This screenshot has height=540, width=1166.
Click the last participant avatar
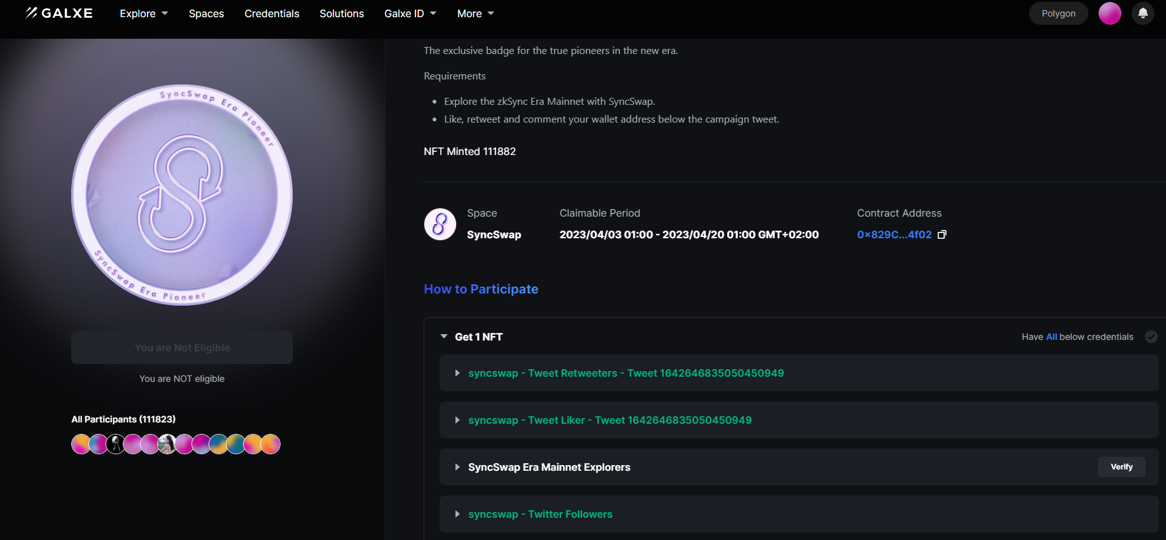tap(271, 444)
